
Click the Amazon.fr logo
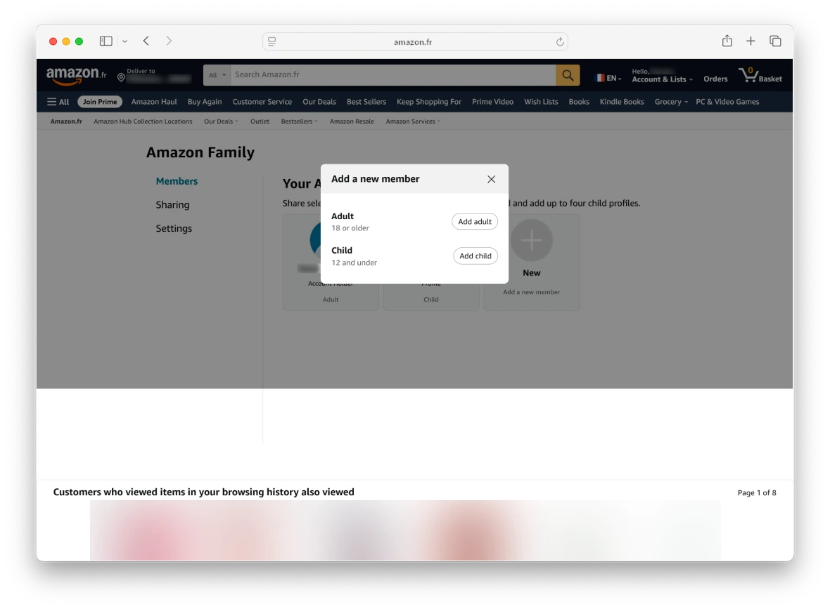point(76,76)
